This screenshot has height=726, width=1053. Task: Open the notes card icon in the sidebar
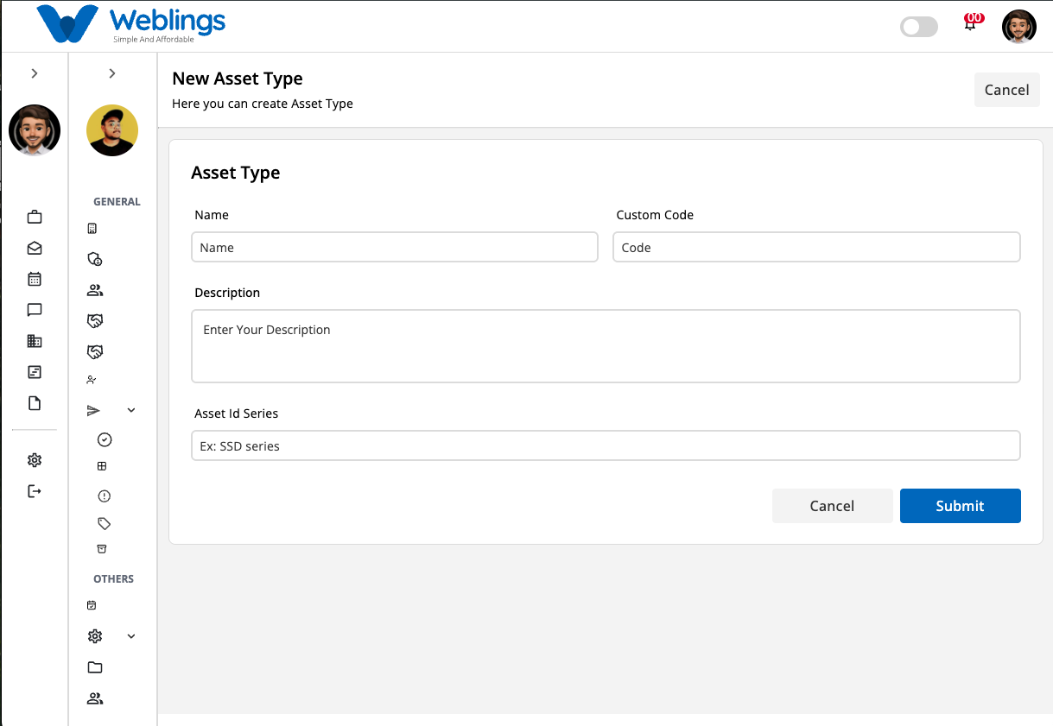click(35, 372)
